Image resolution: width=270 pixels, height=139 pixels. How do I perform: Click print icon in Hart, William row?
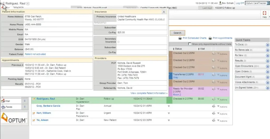(x=214, y=113)
